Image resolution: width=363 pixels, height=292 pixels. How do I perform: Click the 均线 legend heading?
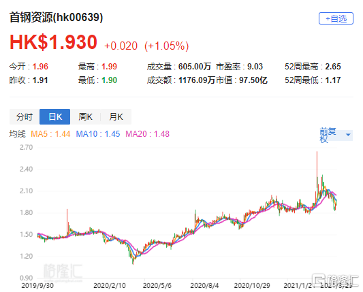tap(17, 134)
